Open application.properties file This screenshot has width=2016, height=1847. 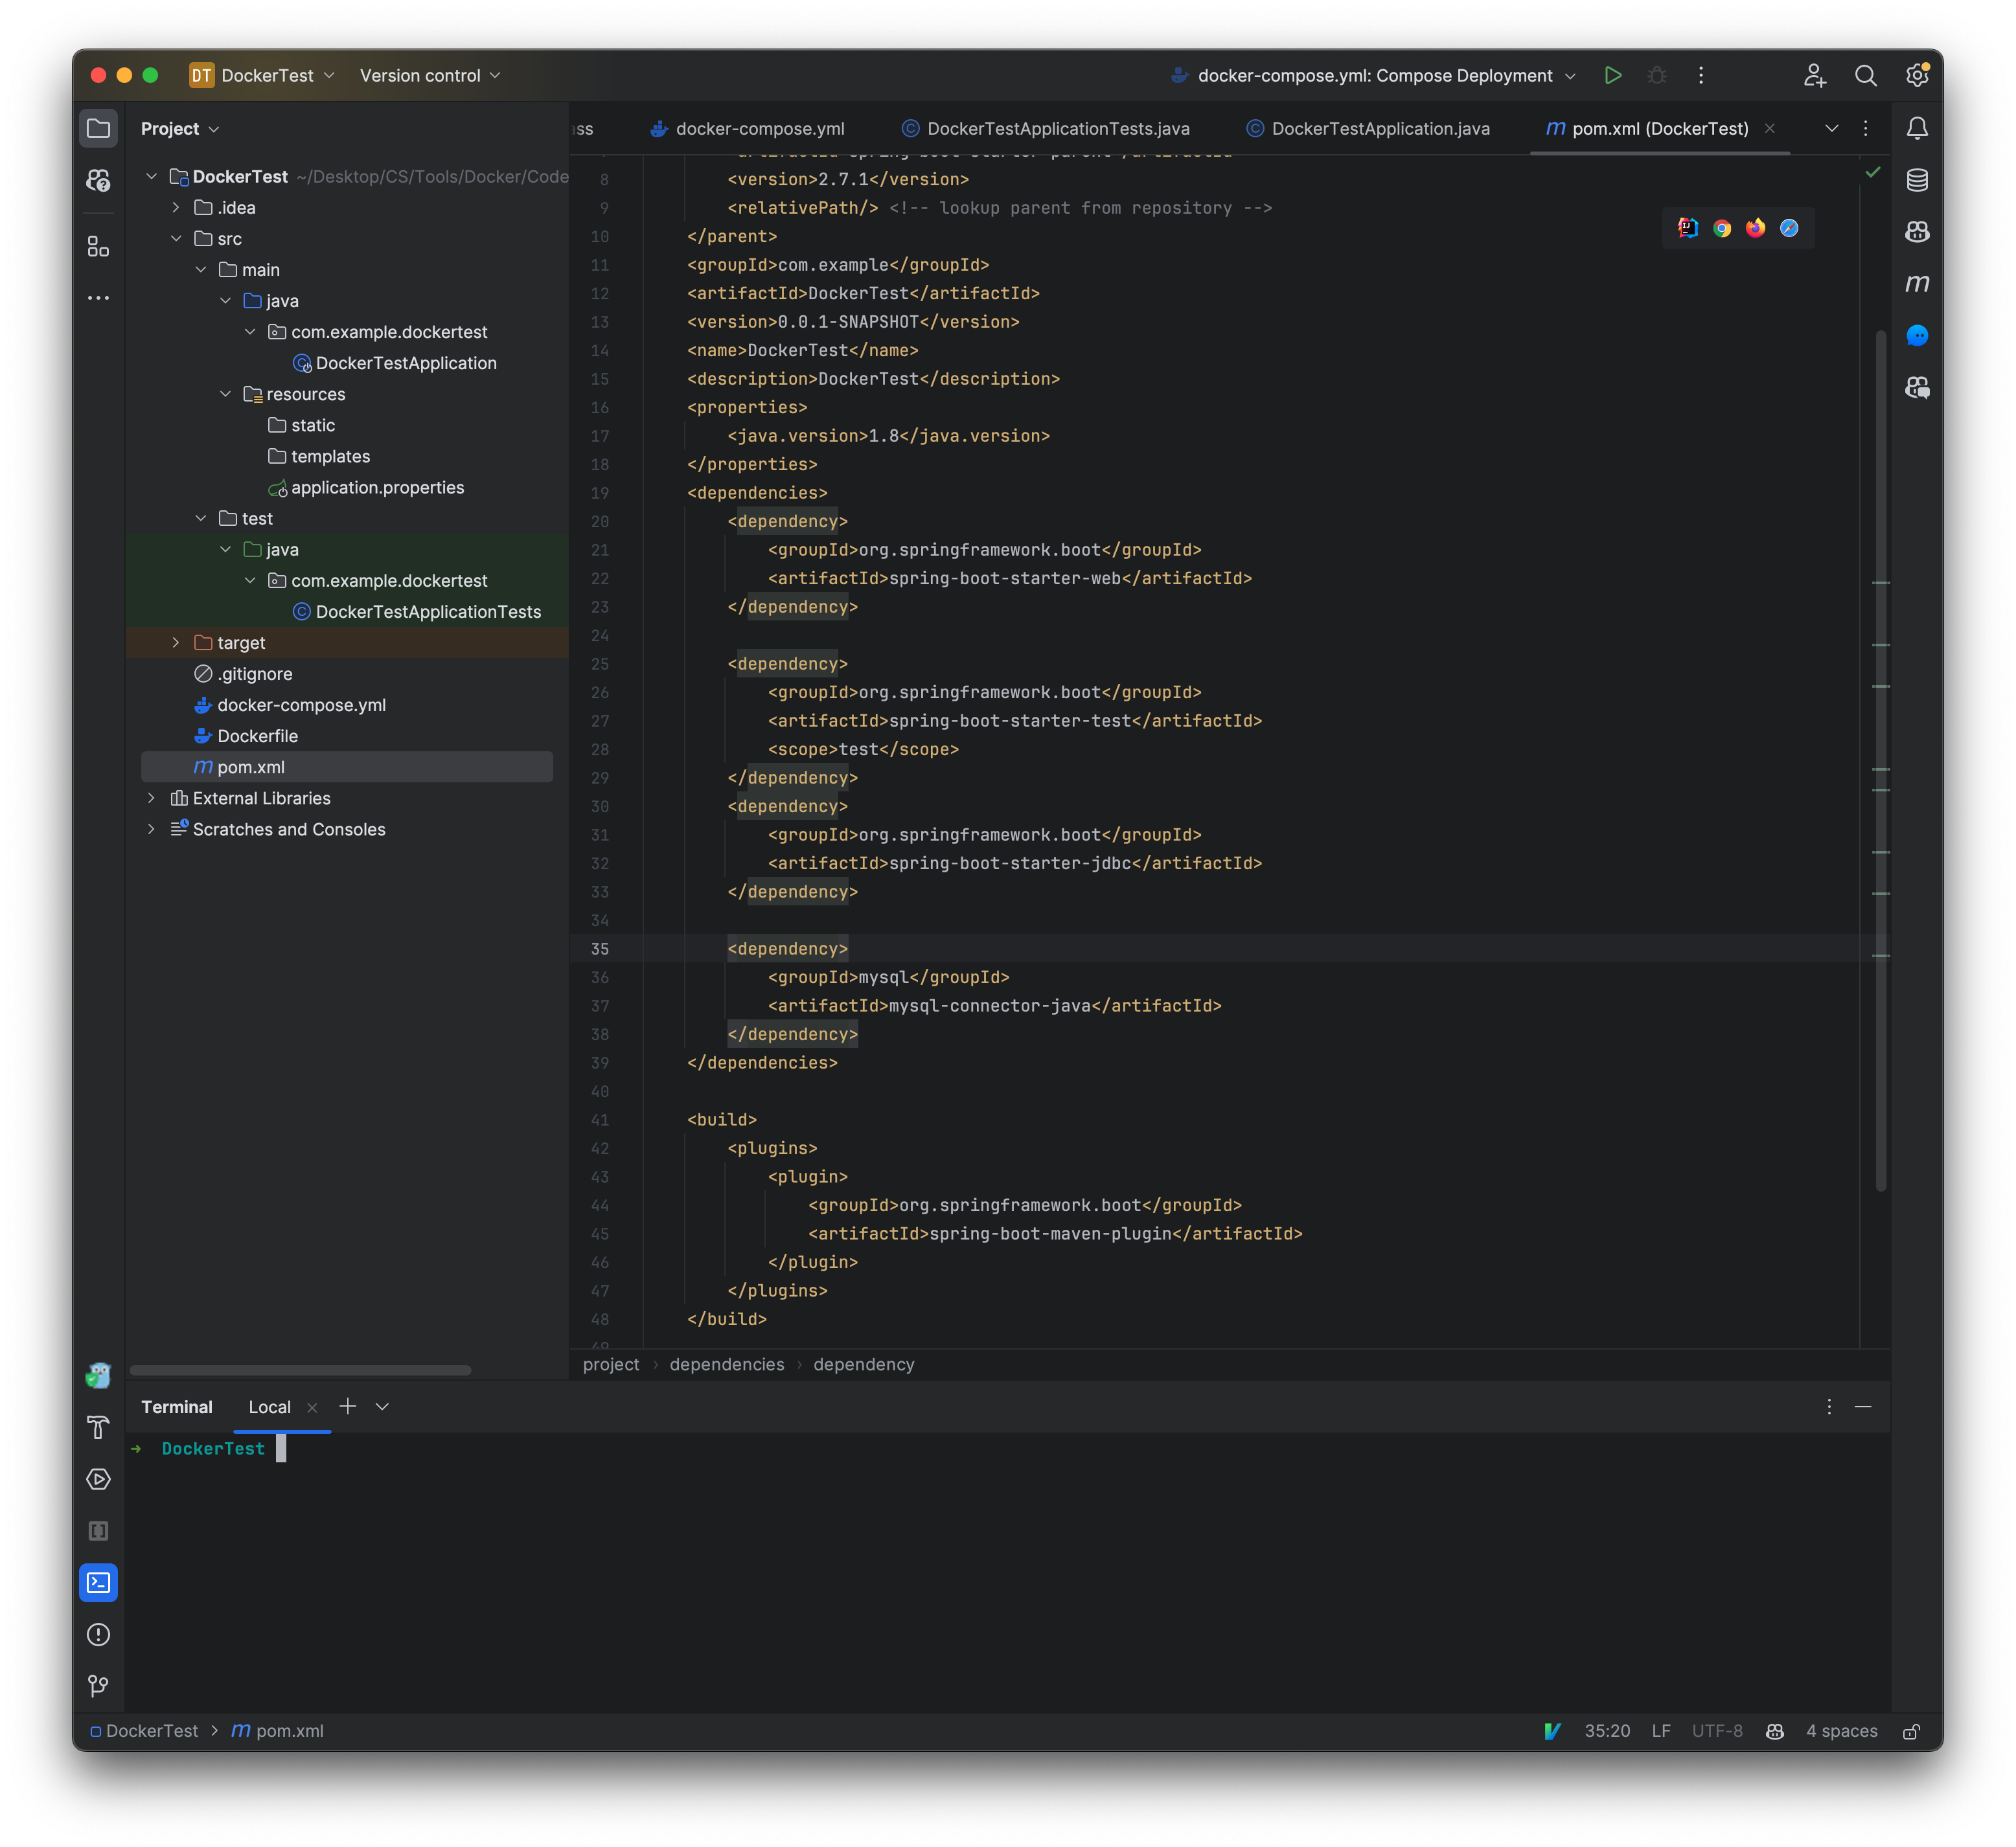[377, 488]
